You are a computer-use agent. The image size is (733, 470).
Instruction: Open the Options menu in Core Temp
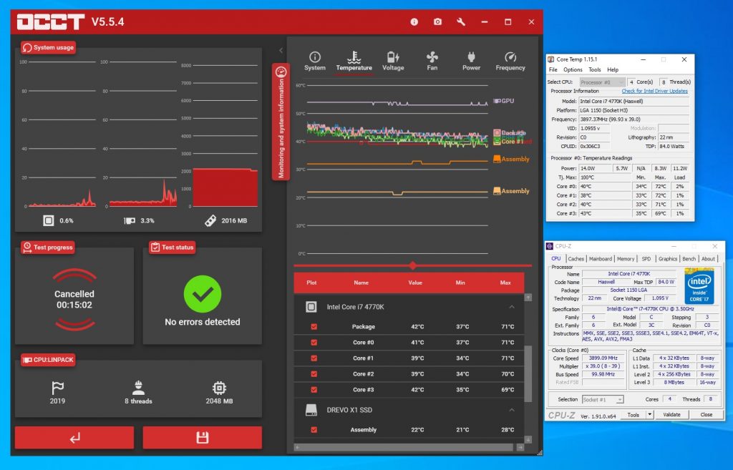[x=573, y=69]
